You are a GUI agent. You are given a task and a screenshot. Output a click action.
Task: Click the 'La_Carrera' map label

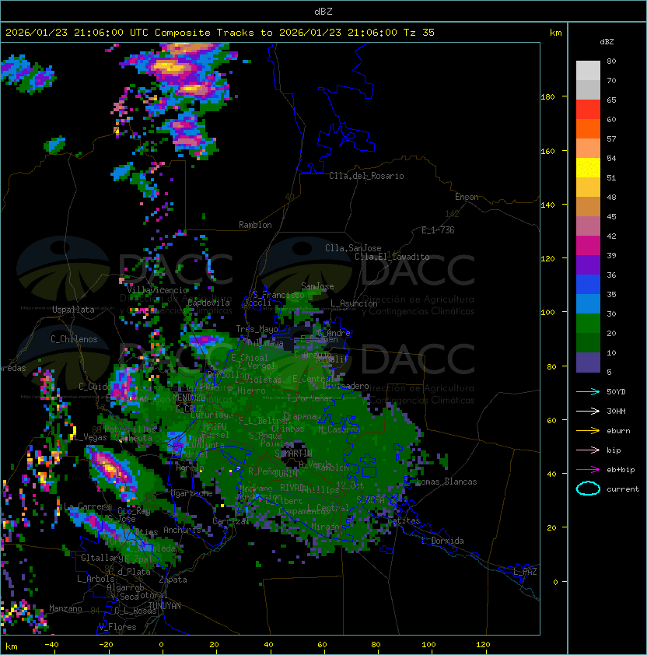87,506
